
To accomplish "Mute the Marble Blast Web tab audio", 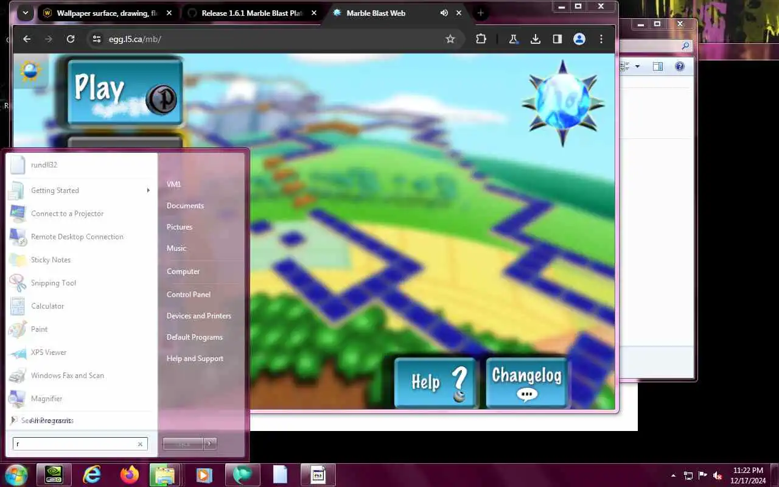I will 444,13.
